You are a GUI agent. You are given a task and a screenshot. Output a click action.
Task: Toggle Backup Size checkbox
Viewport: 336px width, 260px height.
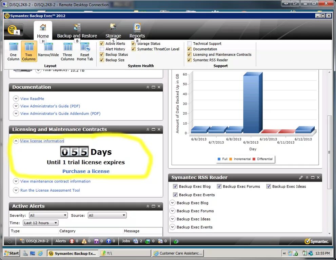coord(102,60)
